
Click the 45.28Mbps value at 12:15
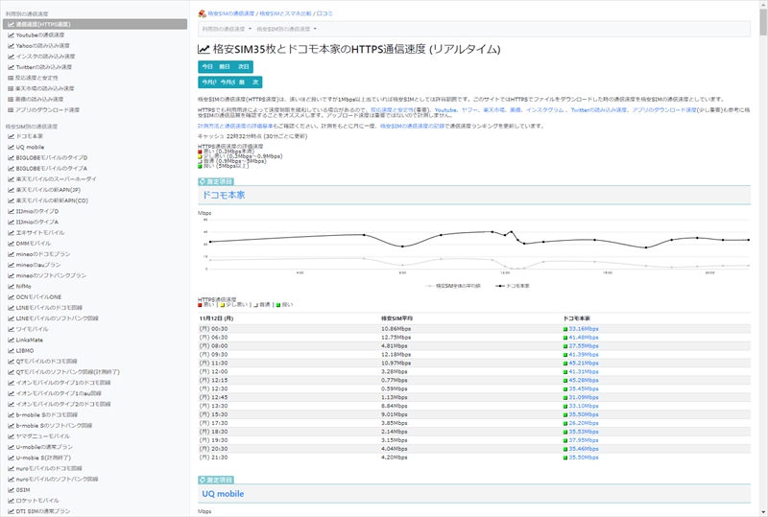[584, 381]
